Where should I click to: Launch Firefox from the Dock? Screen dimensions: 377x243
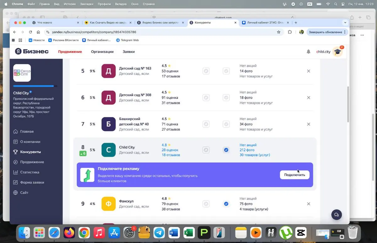click(x=69, y=233)
